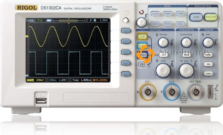
Task: Click the blue square waveform trace
Action: click(69, 63)
